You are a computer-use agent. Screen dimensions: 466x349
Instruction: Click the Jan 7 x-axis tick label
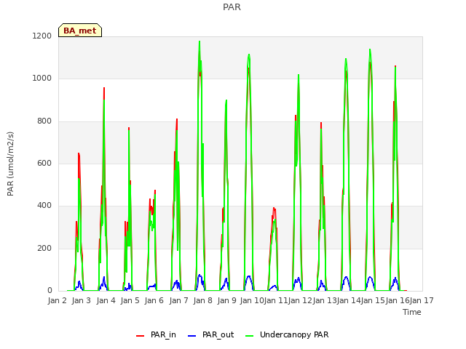178,300
